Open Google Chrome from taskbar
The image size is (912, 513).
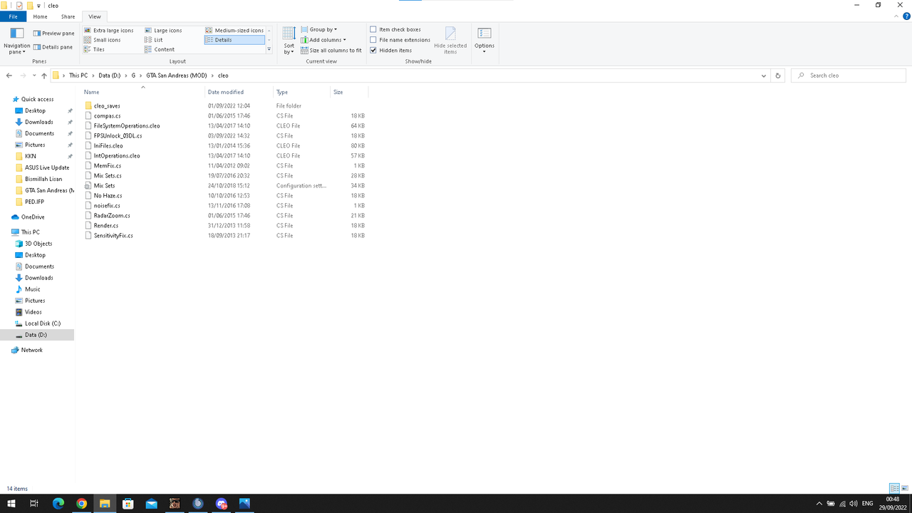pos(81,504)
